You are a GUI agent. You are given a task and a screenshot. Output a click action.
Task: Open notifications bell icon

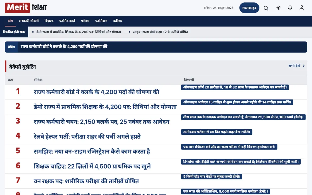(290, 8)
